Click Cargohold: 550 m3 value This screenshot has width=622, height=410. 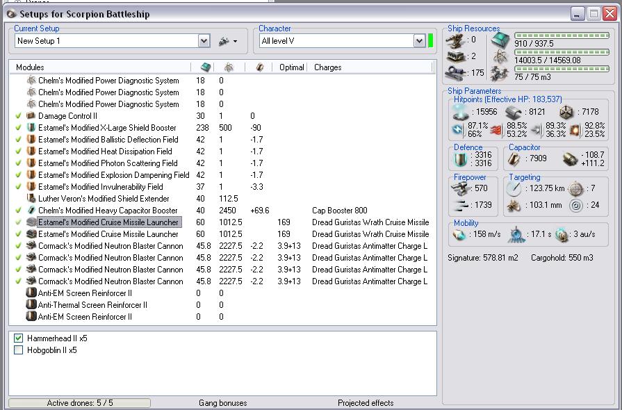(562, 258)
